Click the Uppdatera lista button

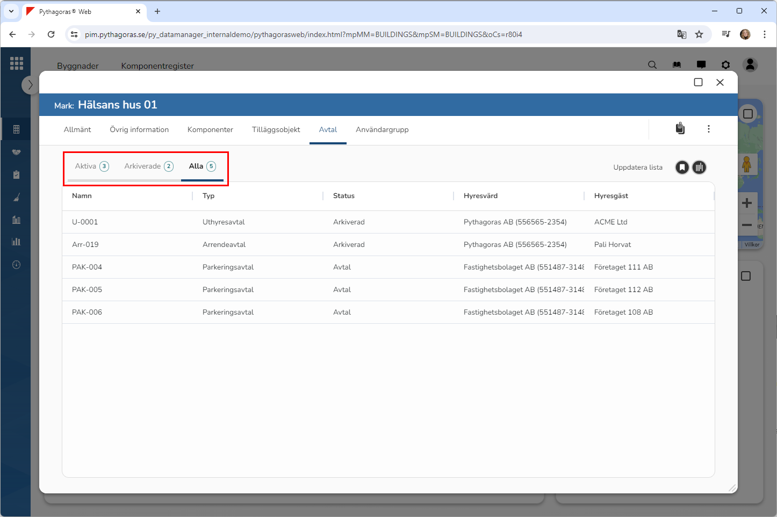coord(637,168)
